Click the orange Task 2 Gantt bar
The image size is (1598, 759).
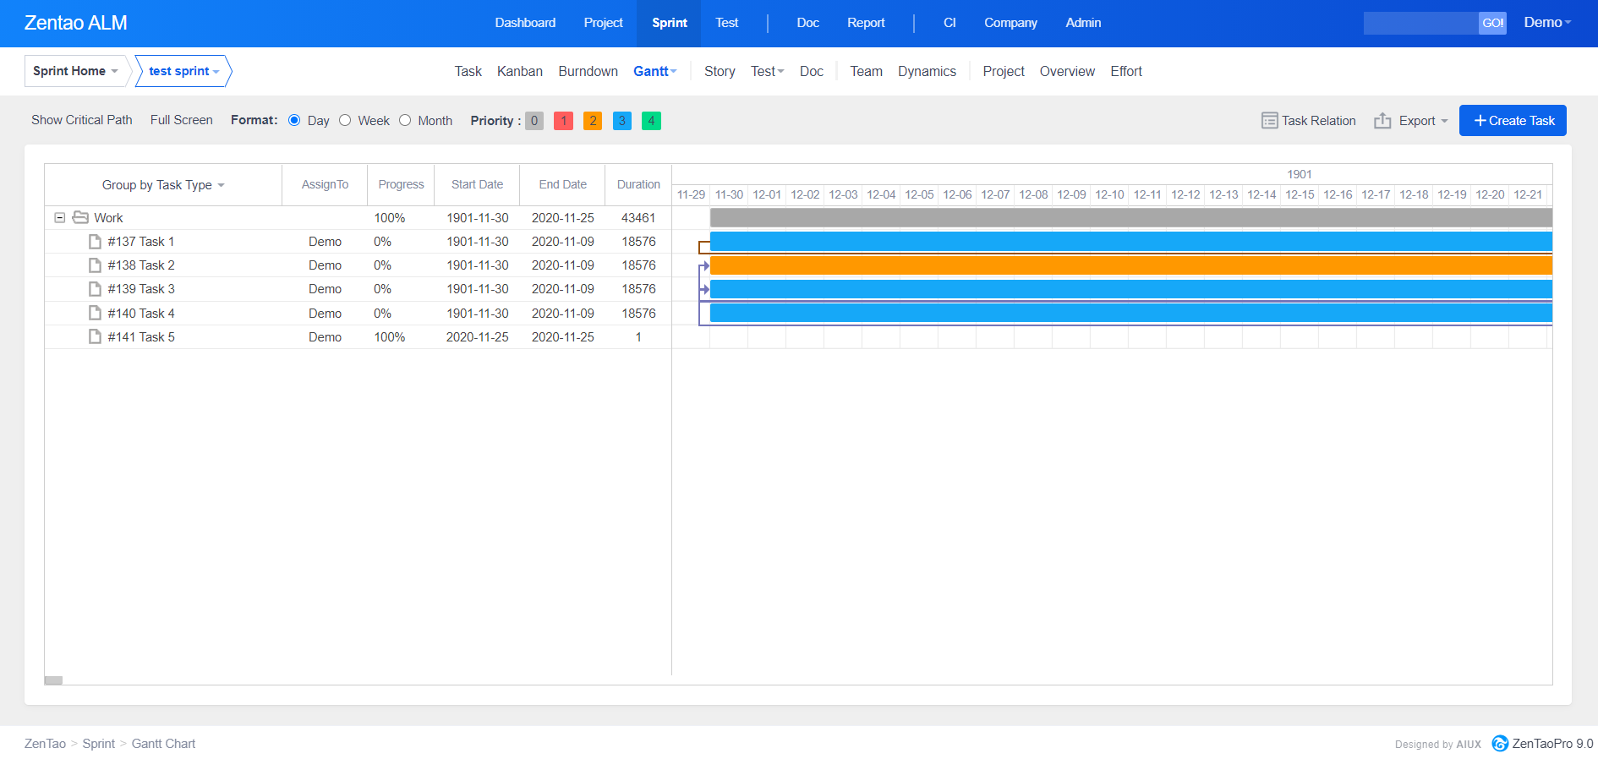pyautogui.click(x=1130, y=265)
